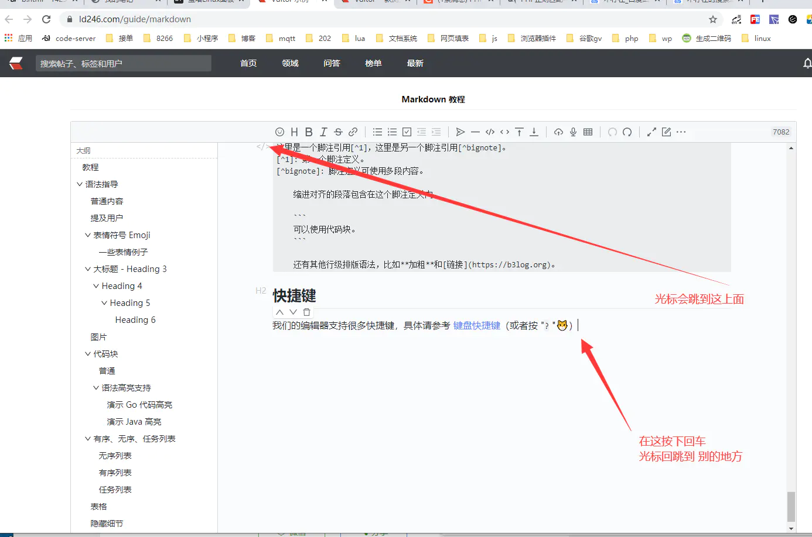Click the search posts input field

coord(123,63)
